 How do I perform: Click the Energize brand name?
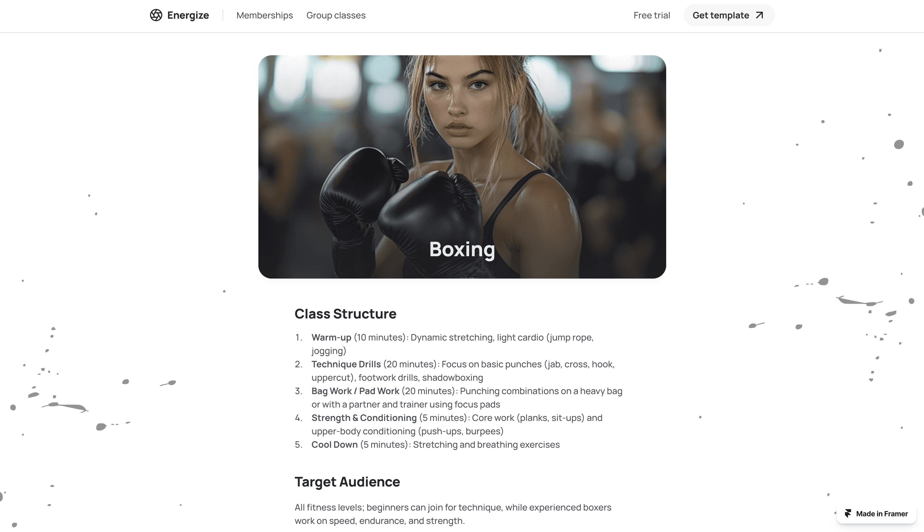pyautogui.click(x=188, y=15)
